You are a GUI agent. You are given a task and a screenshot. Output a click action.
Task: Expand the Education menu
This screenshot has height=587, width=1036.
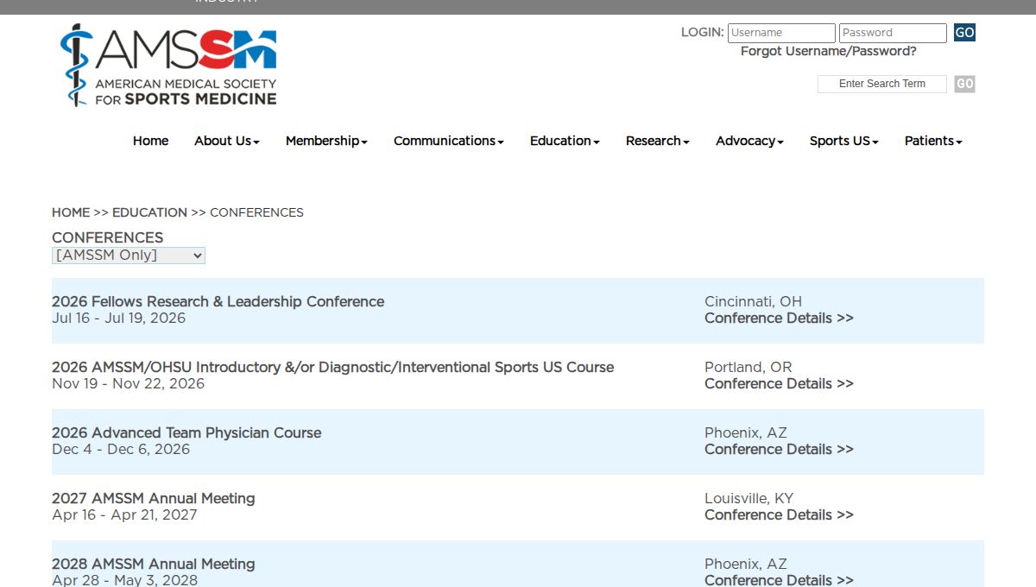tap(565, 141)
